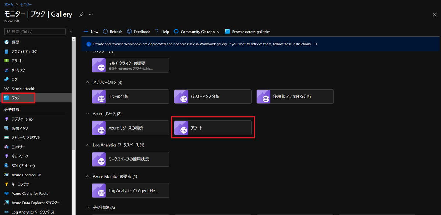Click the plus icon for New
Image resolution: width=441 pixels, height=215 pixels.
tap(86, 32)
